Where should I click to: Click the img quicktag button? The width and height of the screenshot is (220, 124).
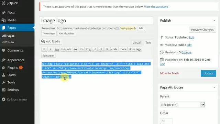click(x=88, y=49)
